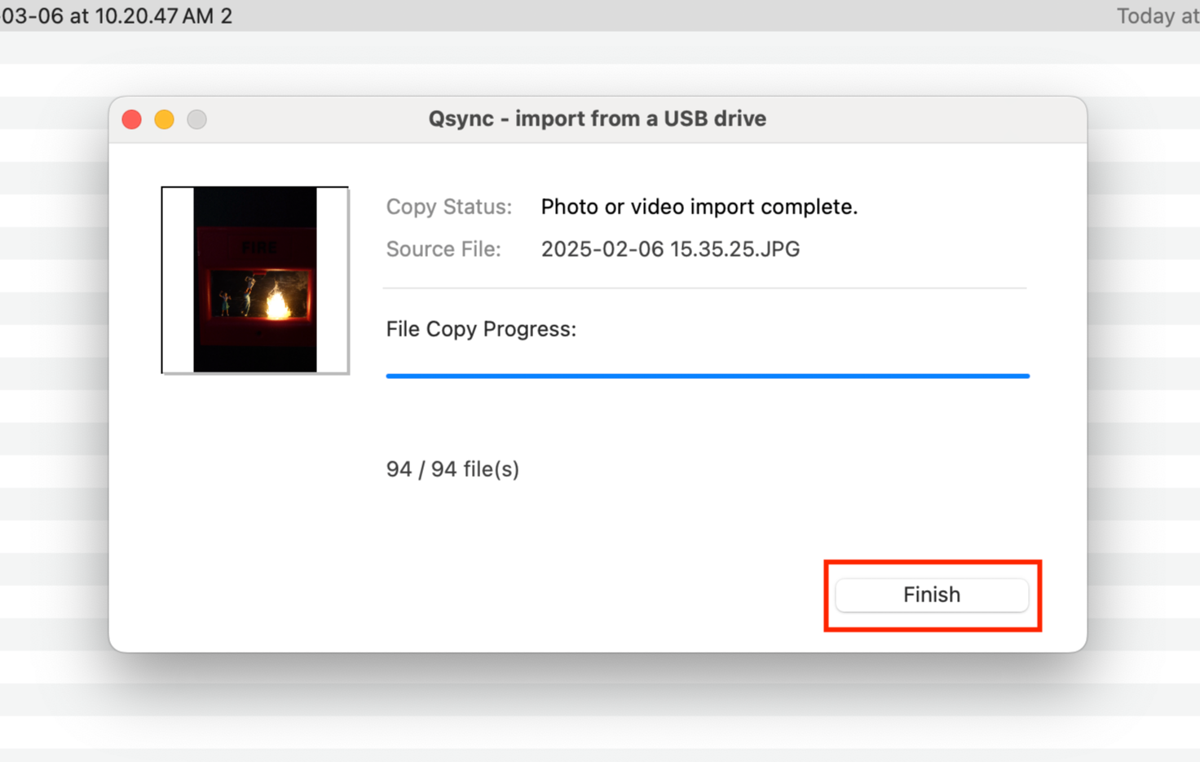
Task: Click the bright flame in the preview photo
Action: [x=278, y=304]
